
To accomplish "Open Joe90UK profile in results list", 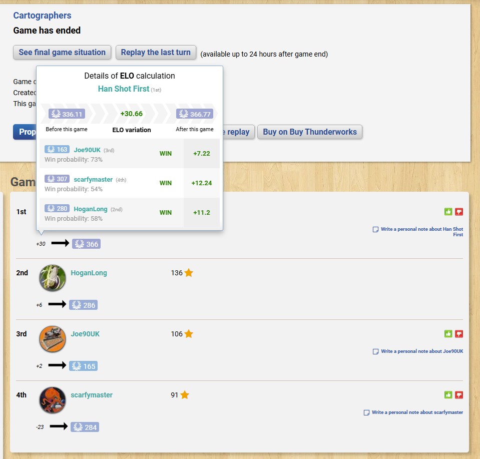I will 85,334.
